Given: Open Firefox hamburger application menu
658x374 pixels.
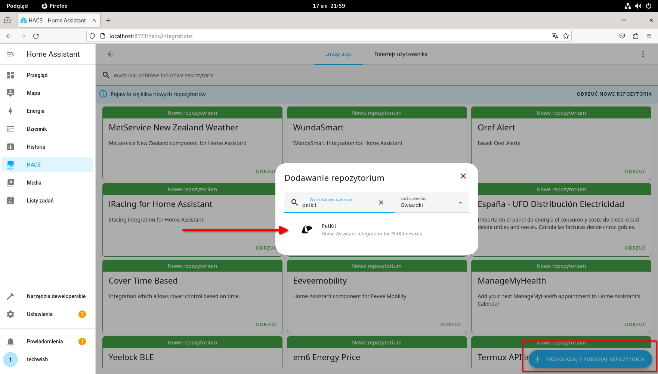Looking at the screenshot, I should coord(649,36).
